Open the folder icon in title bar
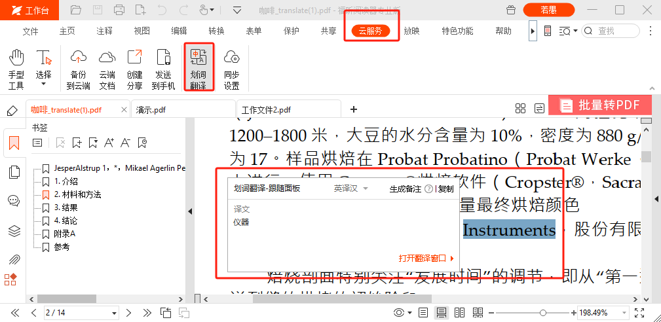Image resolution: width=661 pixels, height=322 pixels. (76, 10)
